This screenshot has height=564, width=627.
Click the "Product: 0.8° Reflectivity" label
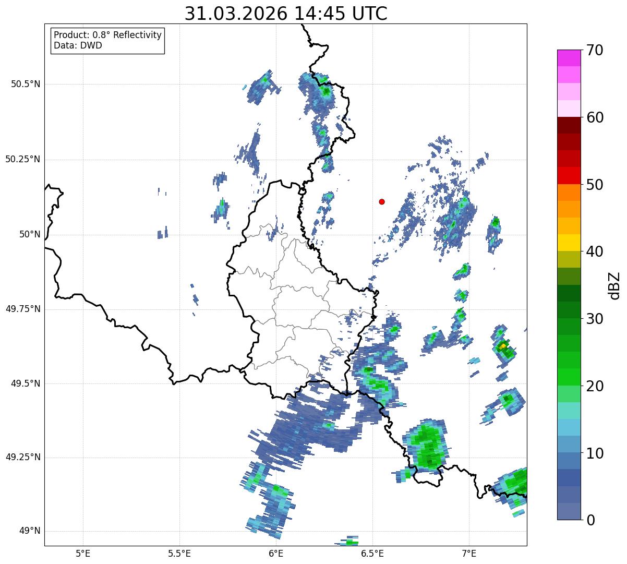pyautogui.click(x=108, y=35)
